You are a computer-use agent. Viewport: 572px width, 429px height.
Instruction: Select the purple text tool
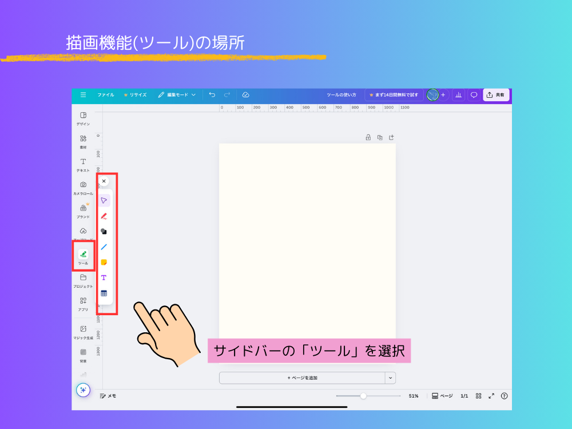coord(104,277)
